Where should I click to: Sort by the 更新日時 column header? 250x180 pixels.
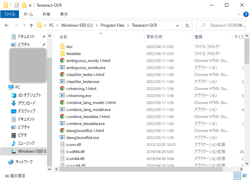[154, 37]
